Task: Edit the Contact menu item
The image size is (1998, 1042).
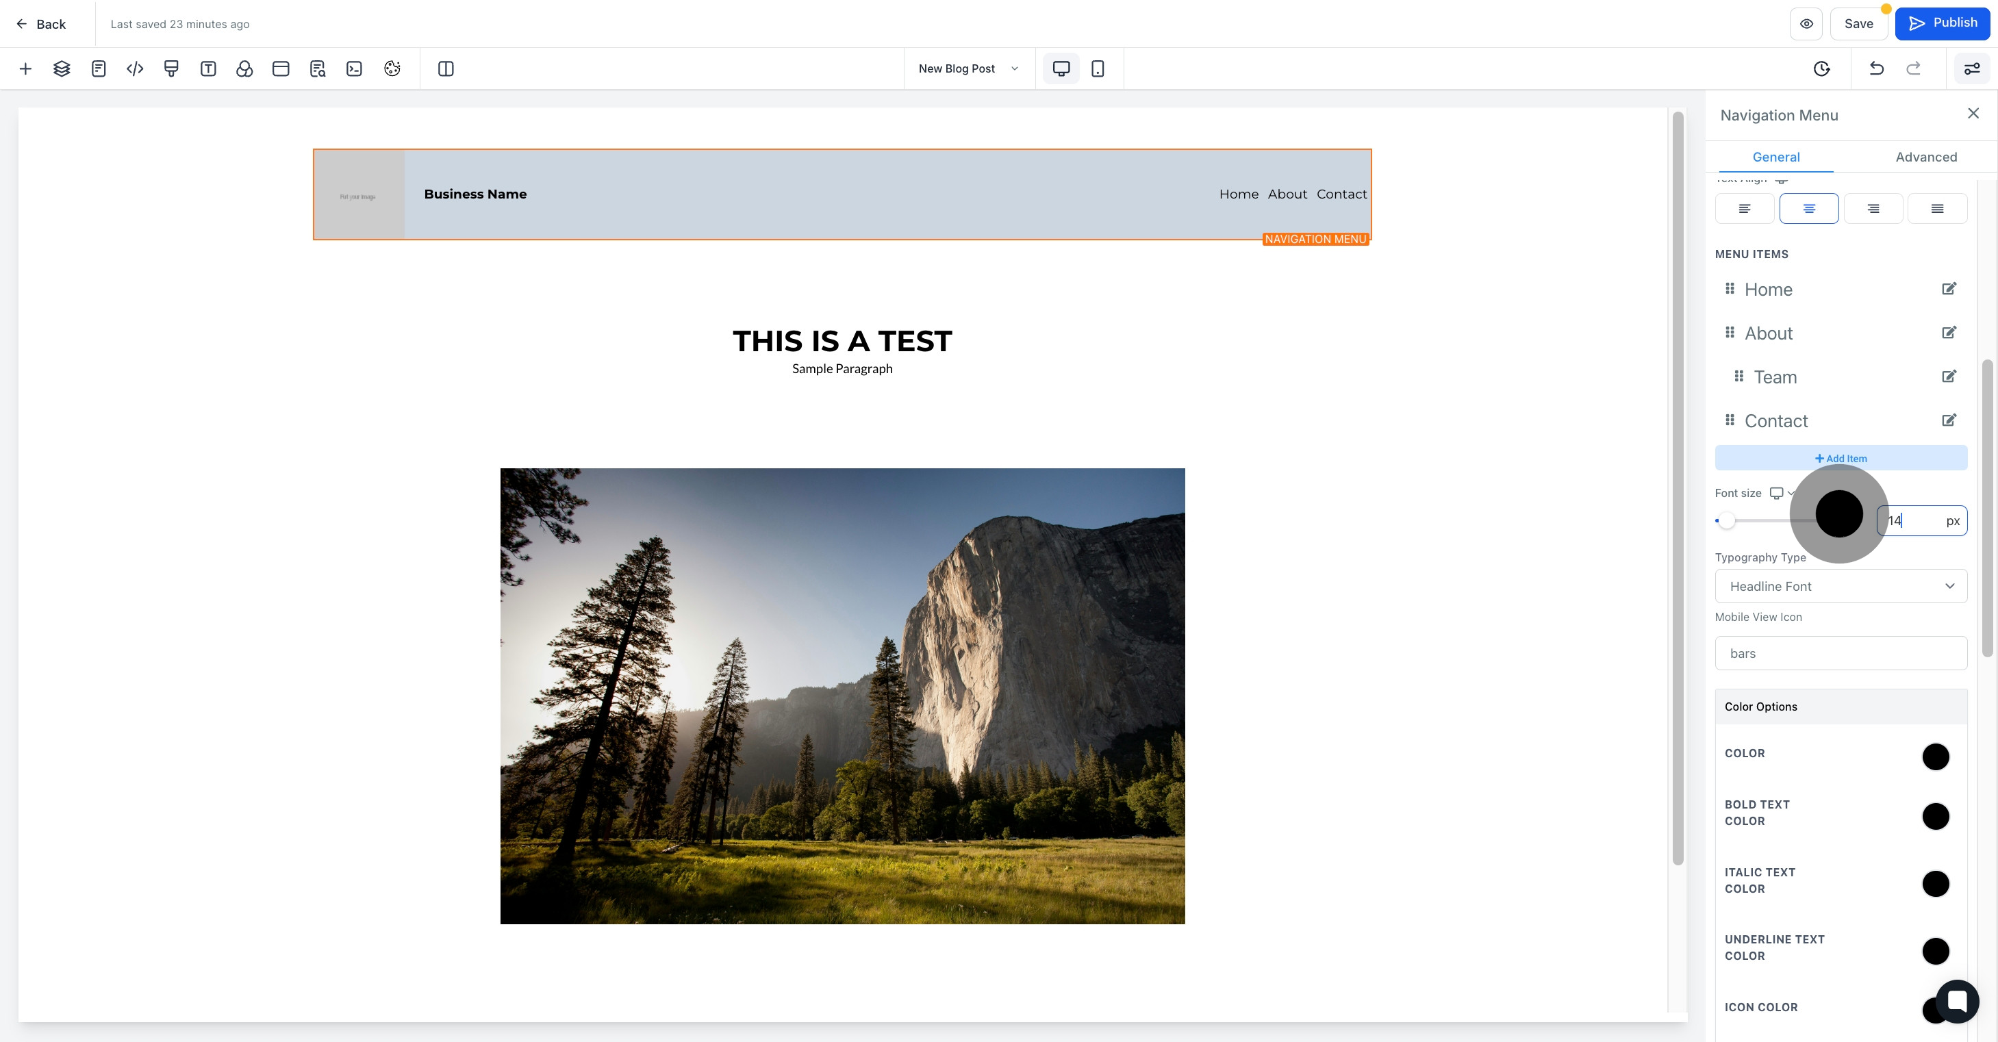Action: click(x=1949, y=421)
